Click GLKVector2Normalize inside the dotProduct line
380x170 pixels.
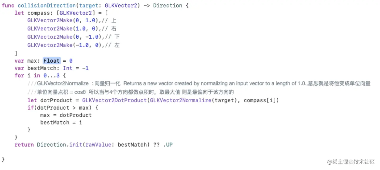click(x=180, y=100)
